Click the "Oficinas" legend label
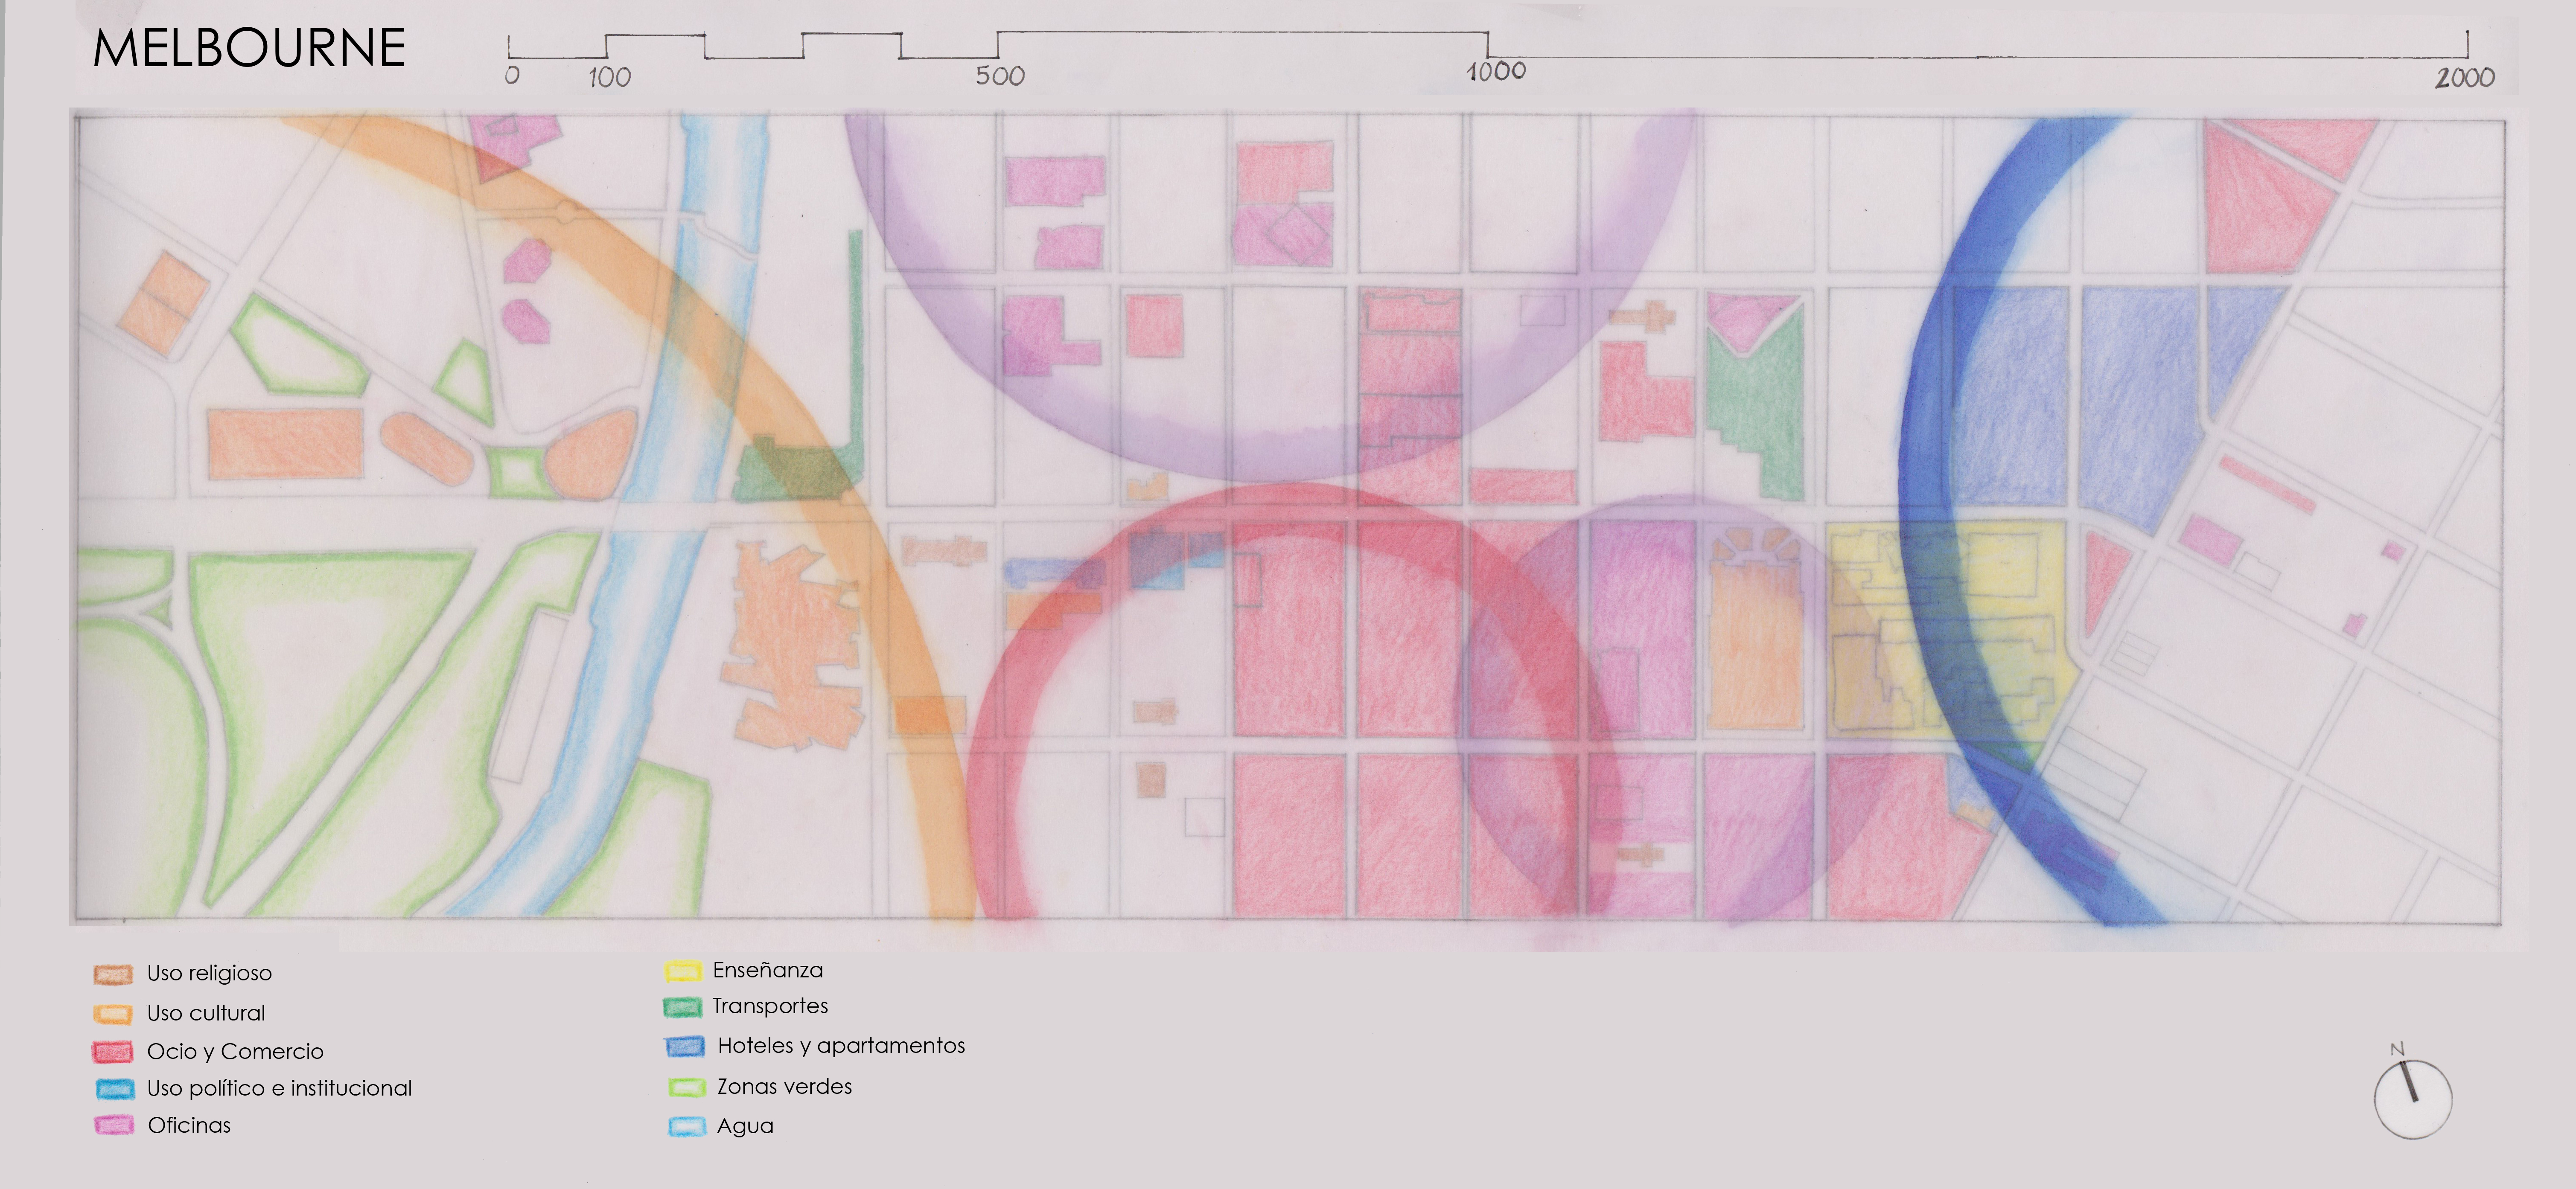The width and height of the screenshot is (2576, 1189). 189,1125
